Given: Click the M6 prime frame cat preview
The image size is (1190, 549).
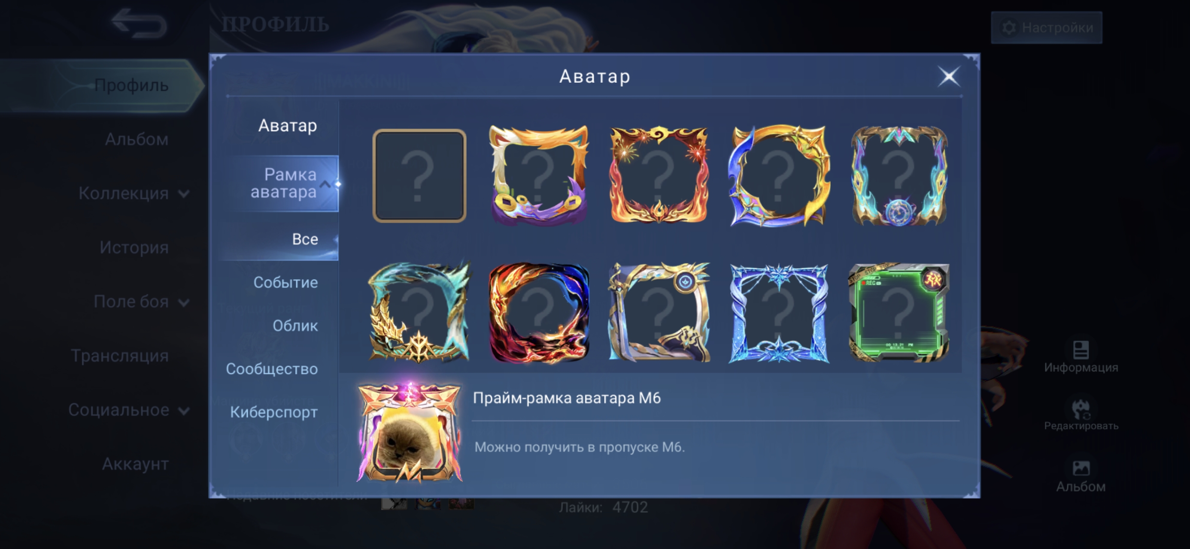Looking at the screenshot, I should (x=409, y=432).
